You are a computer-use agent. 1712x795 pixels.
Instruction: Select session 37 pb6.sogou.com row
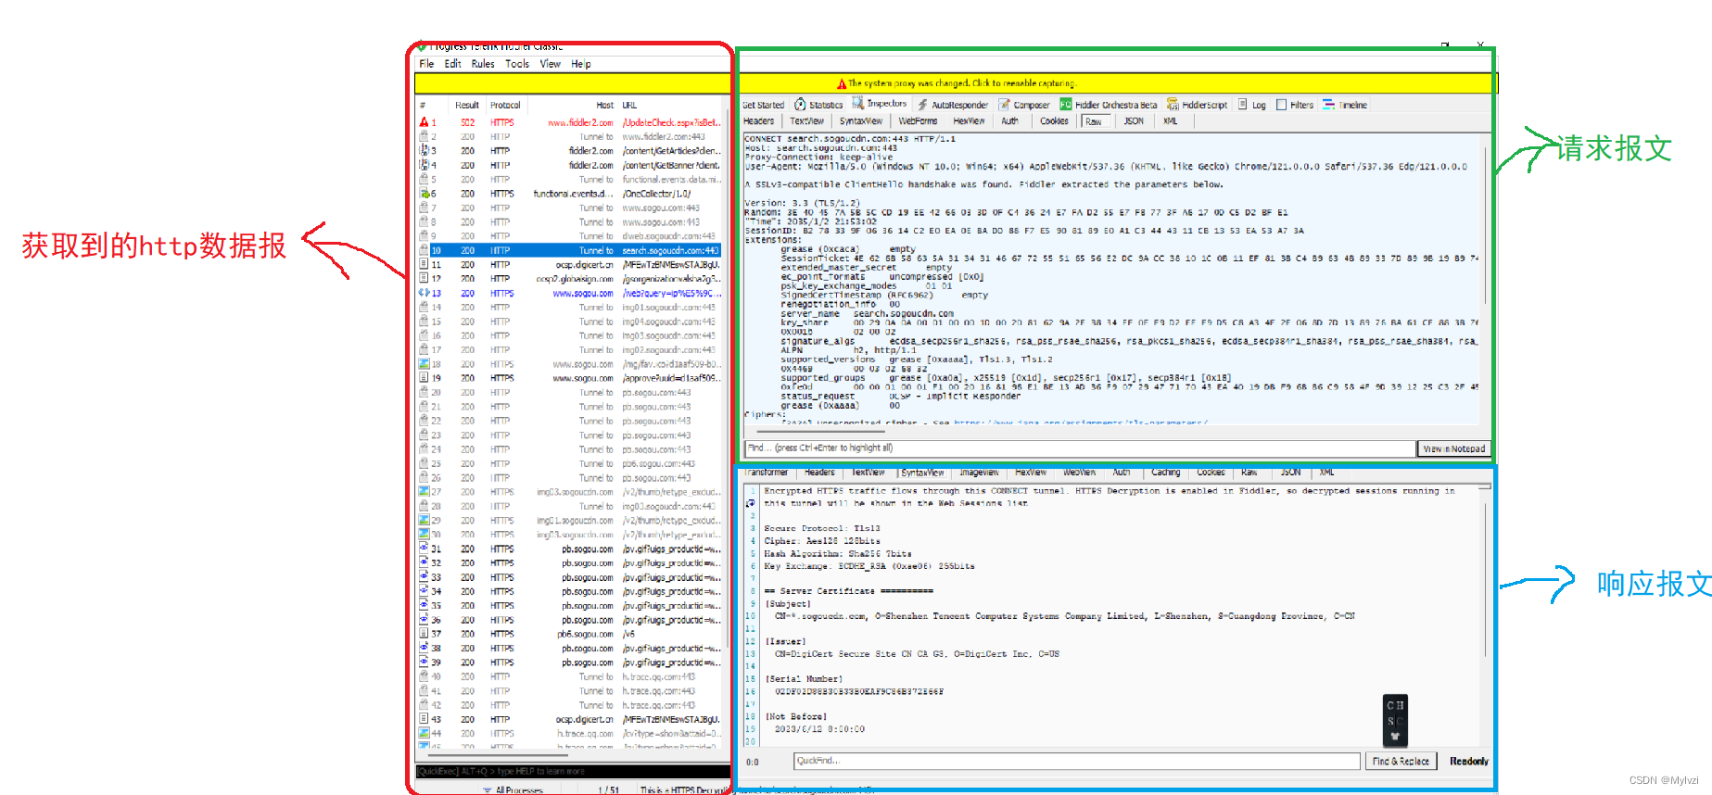click(569, 634)
